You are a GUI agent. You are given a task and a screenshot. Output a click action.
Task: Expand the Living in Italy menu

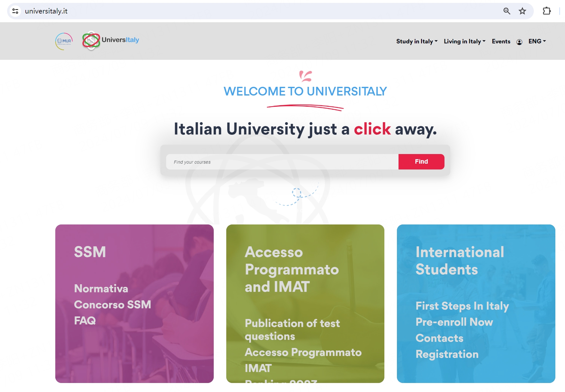pos(464,41)
